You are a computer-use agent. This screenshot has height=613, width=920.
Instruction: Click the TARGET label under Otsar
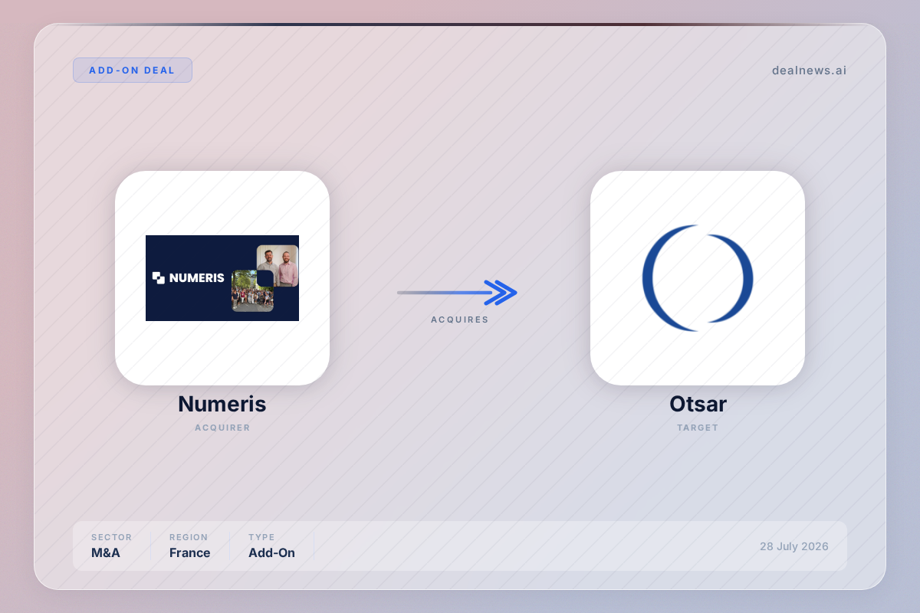698,428
